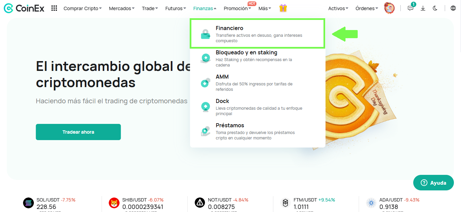Click the SOL/USDT coin icon
The height and width of the screenshot is (212, 461).
(29, 203)
